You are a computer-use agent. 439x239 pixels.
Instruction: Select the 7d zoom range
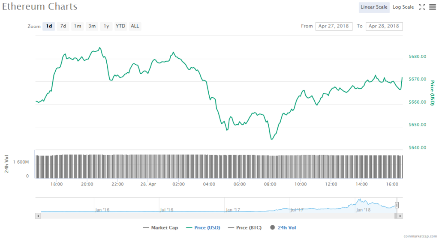pyautogui.click(x=63, y=26)
